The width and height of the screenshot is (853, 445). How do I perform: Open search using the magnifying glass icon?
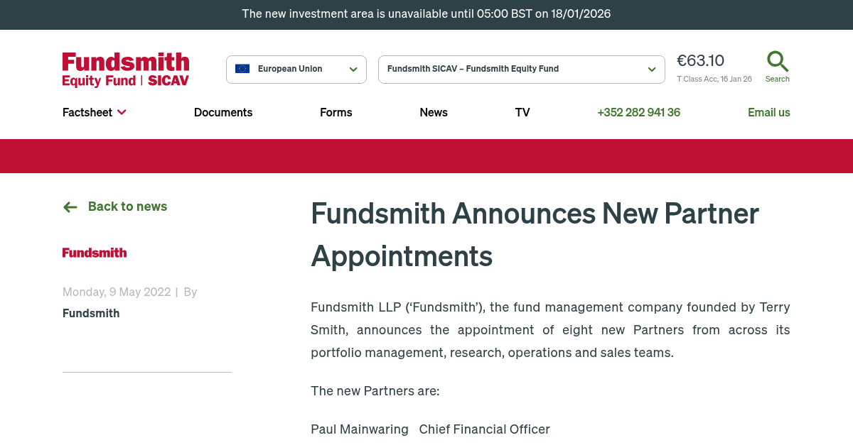777,61
